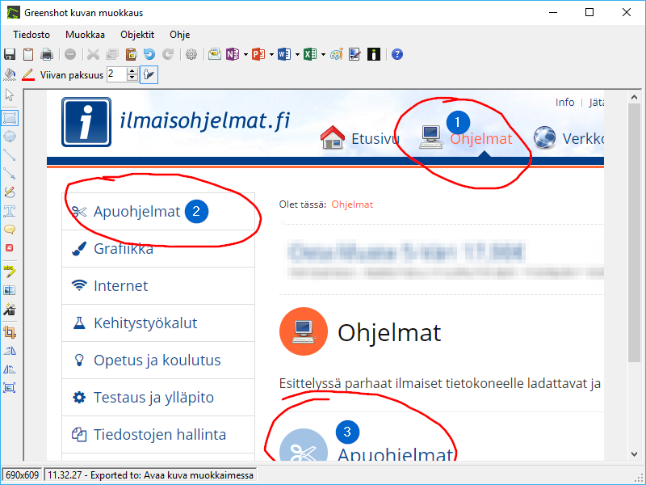This screenshot has width=646, height=485.
Task: Click the image editor export icon
Action: click(x=354, y=54)
